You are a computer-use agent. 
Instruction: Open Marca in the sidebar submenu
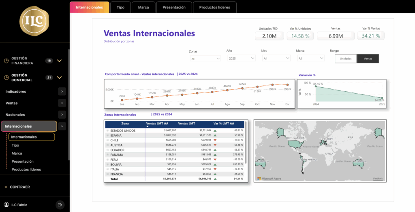pos(17,153)
